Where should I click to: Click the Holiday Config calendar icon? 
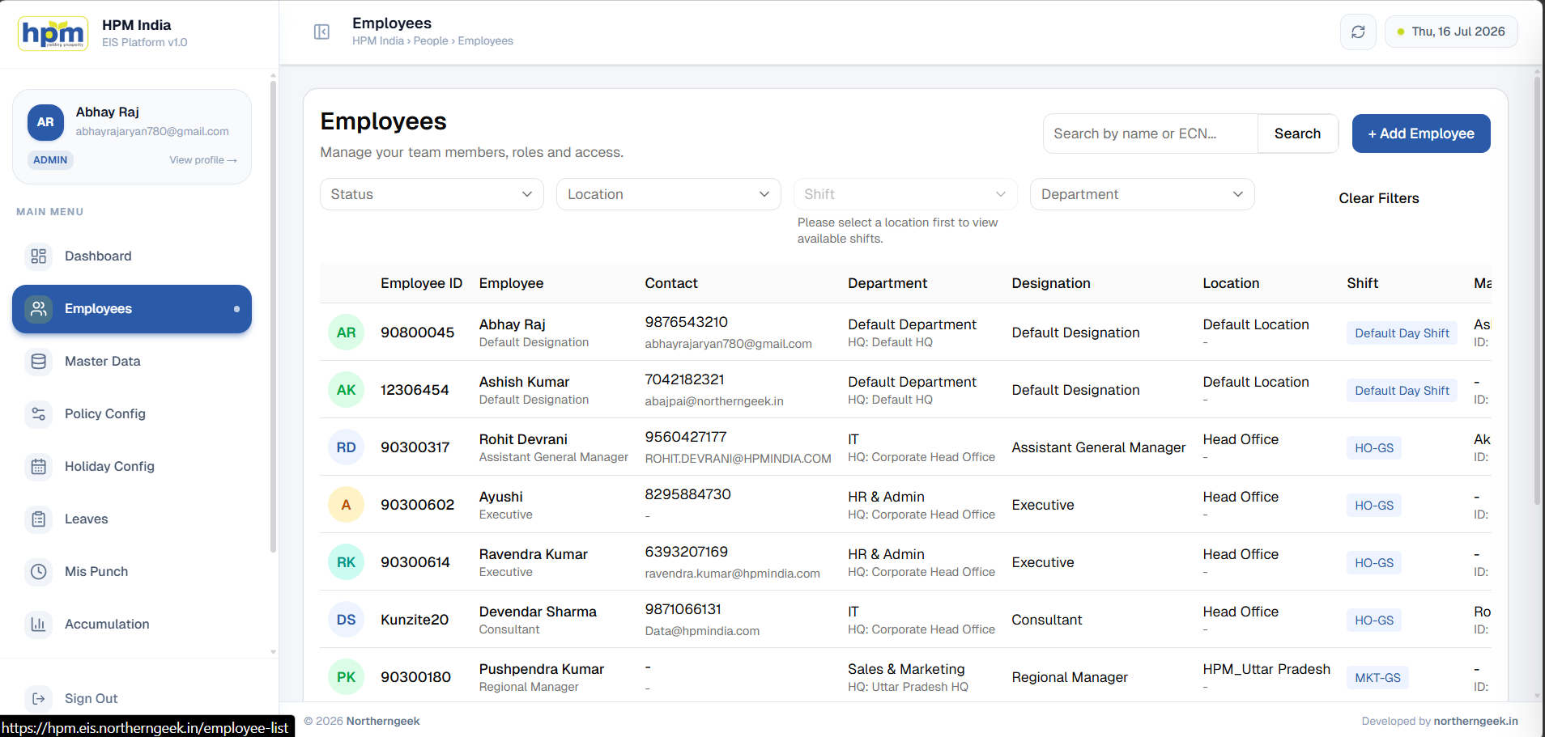coord(39,467)
